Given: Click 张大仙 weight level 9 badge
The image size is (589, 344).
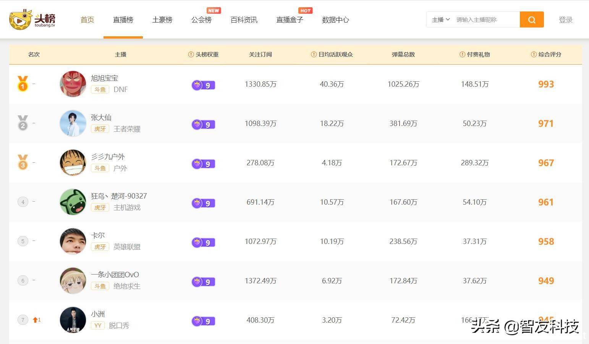Looking at the screenshot, I should [203, 124].
